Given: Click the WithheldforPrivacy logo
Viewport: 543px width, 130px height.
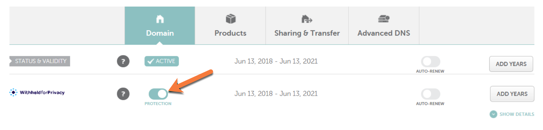Looking at the screenshot, I should coord(37,92).
